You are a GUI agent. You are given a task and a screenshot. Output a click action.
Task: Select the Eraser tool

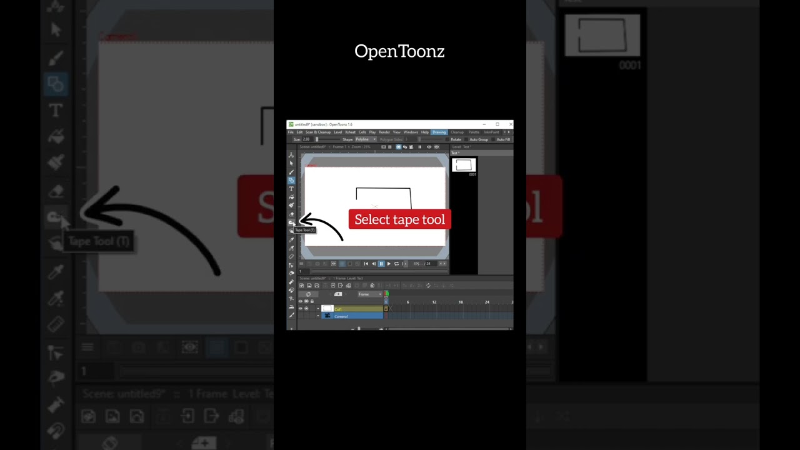coord(291,214)
